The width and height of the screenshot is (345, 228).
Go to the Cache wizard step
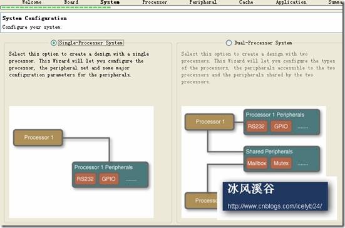click(246, 3)
